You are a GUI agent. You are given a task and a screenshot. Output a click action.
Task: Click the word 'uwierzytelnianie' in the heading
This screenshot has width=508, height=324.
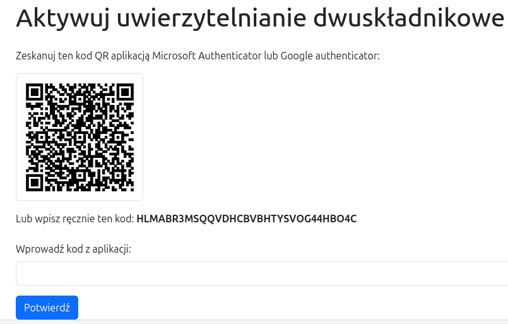click(x=211, y=18)
